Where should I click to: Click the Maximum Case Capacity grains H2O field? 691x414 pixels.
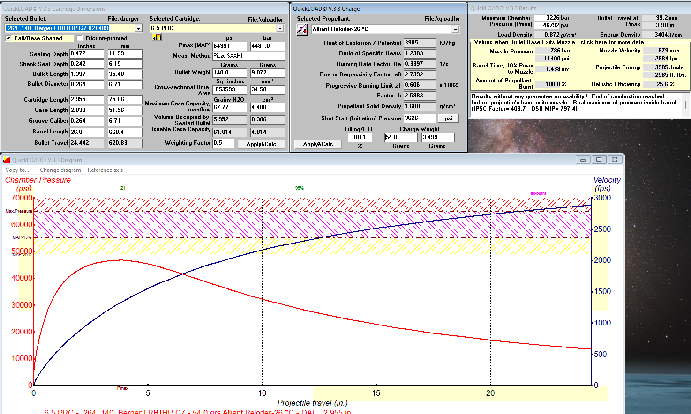tap(229, 107)
